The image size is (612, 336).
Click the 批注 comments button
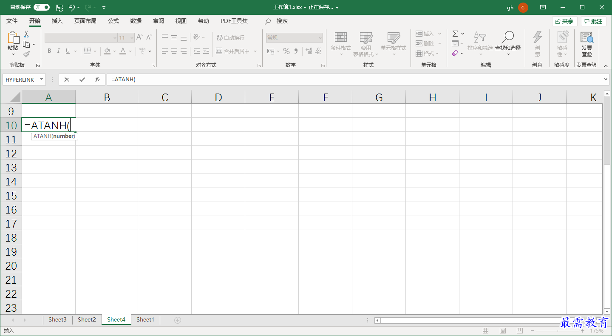click(594, 21)
